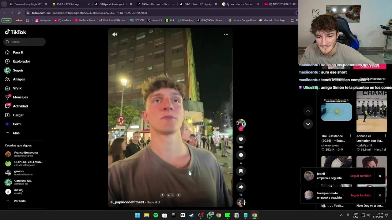
Task: Go to previous photo in the slideshow
Action: pyautogui.click(x=162, y=195)
